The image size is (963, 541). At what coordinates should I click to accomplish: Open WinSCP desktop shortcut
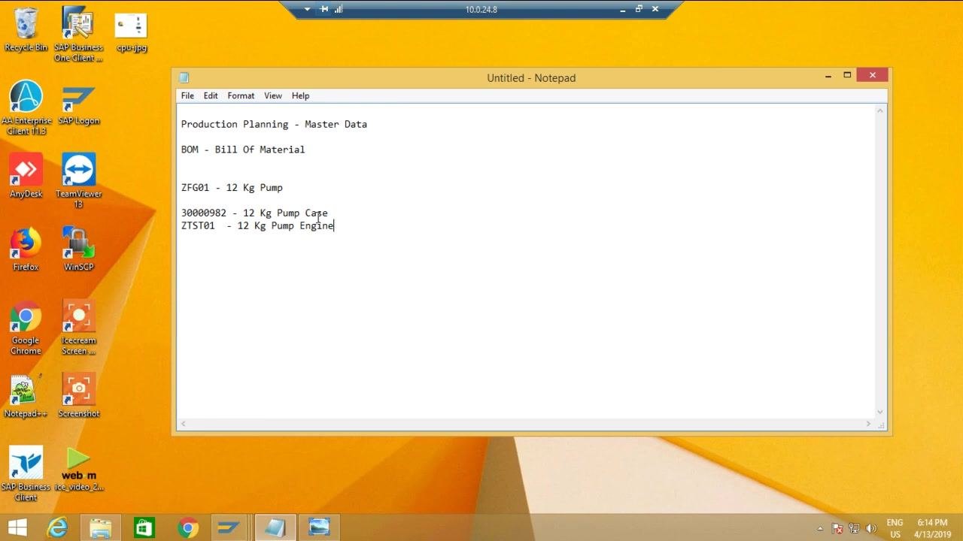(x=78, y=249)
